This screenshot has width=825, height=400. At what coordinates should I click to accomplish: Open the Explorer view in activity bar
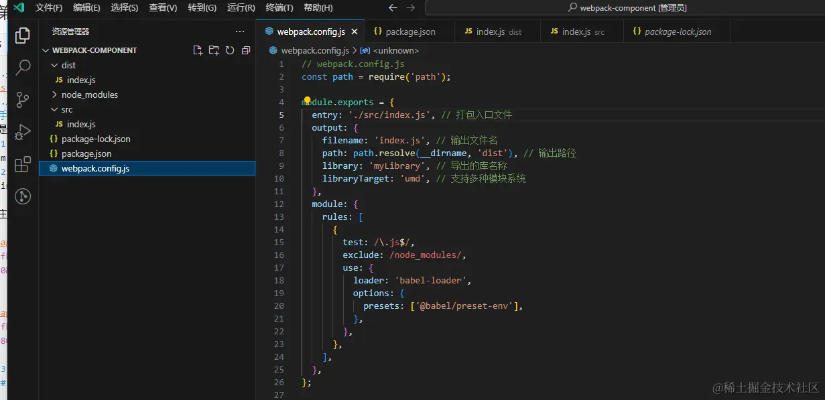pos(23,35)
